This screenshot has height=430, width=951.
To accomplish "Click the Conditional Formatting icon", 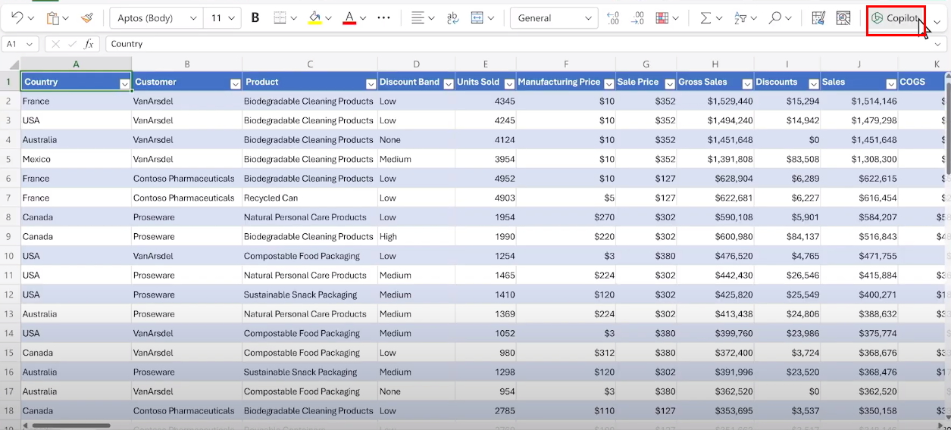I will pos(662,17).
